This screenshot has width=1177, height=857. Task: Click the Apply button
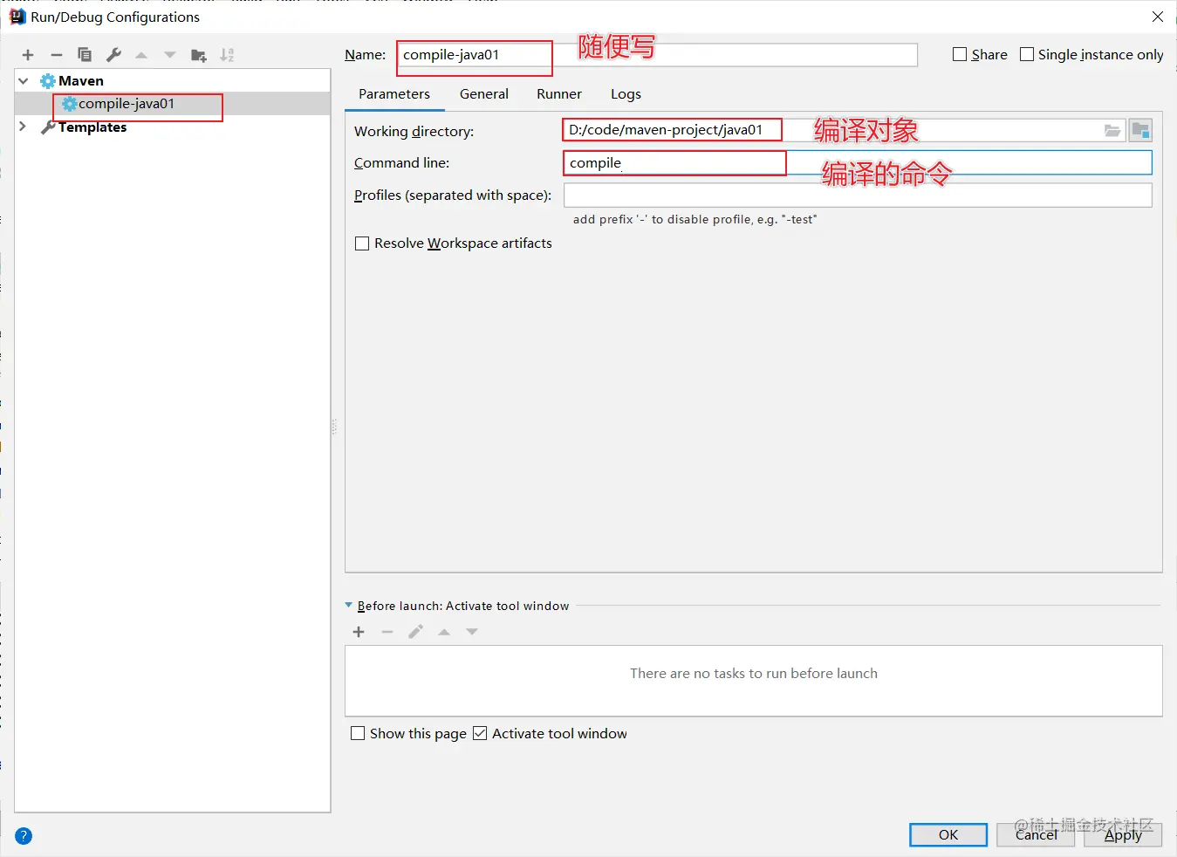(x=1123, y=835)
